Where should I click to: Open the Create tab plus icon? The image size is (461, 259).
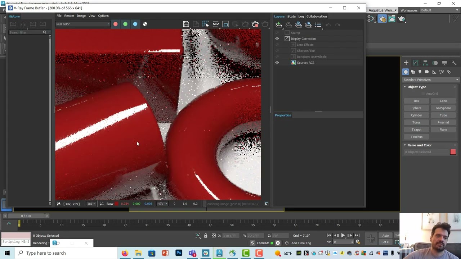(406, 63)
